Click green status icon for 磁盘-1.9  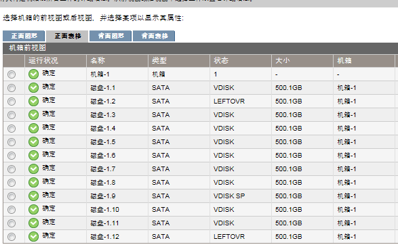pos(33,196)
